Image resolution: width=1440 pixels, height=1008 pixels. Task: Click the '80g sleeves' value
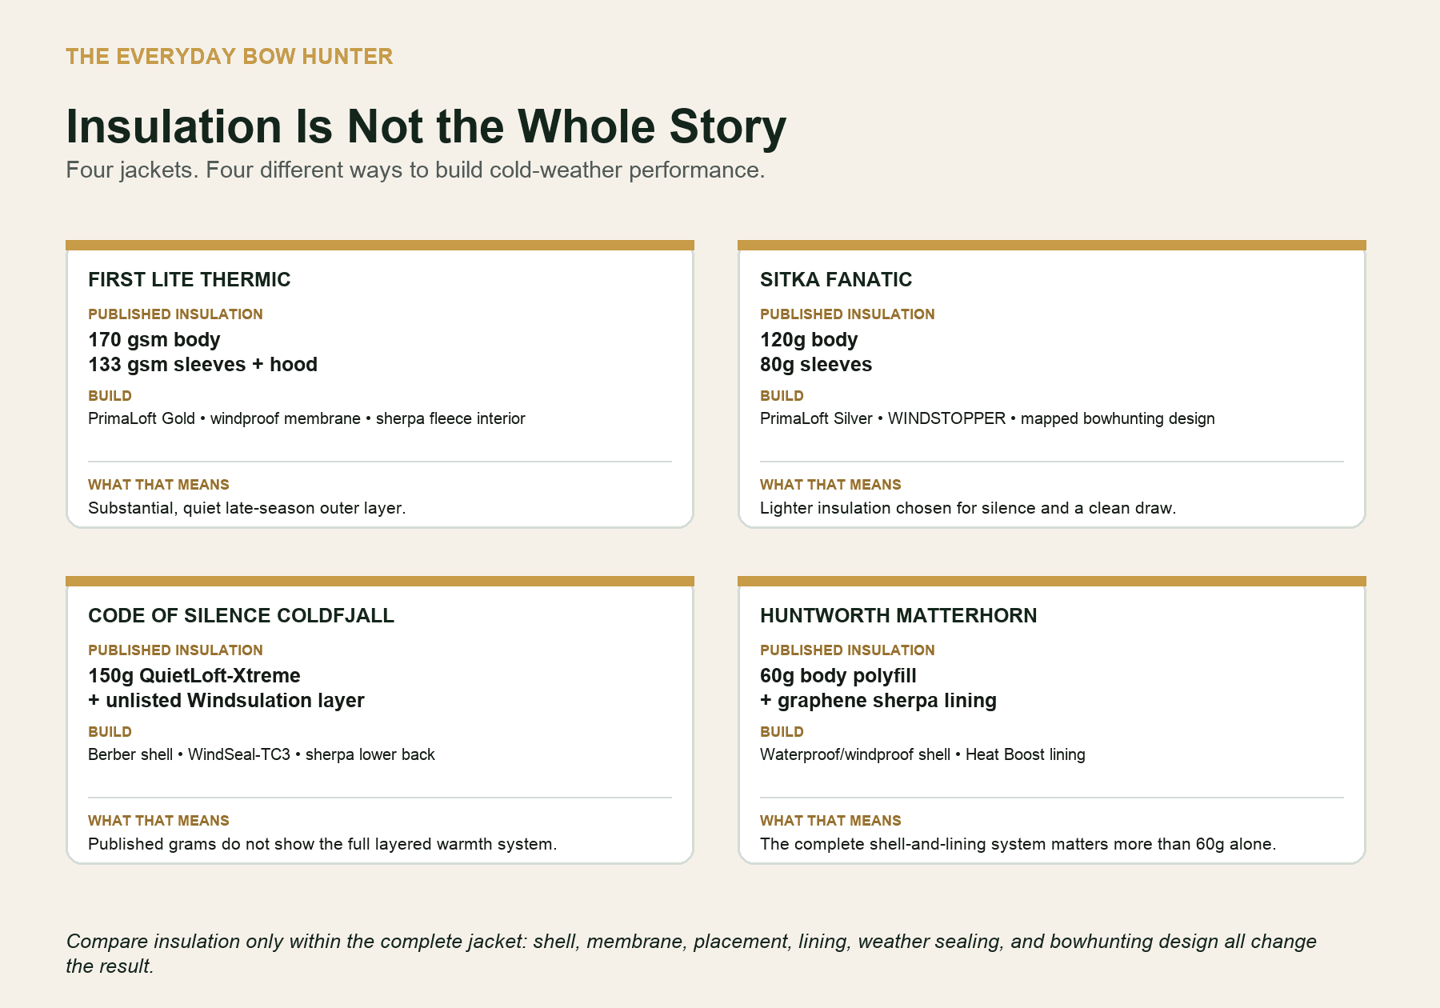[816, 365]
